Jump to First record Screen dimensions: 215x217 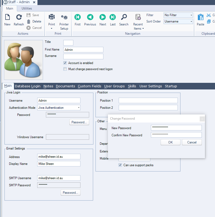pos(78,17)
